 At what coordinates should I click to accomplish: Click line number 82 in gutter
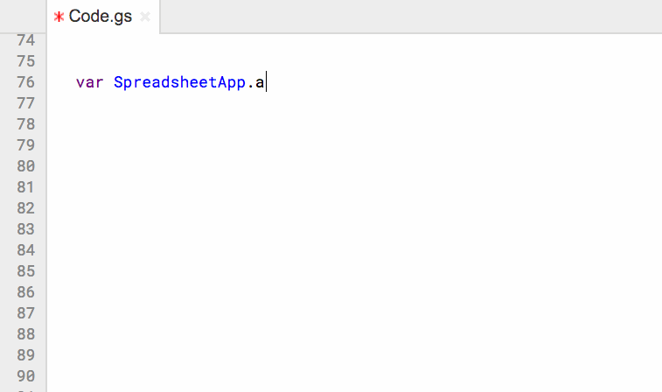click(x=25, y=208)
